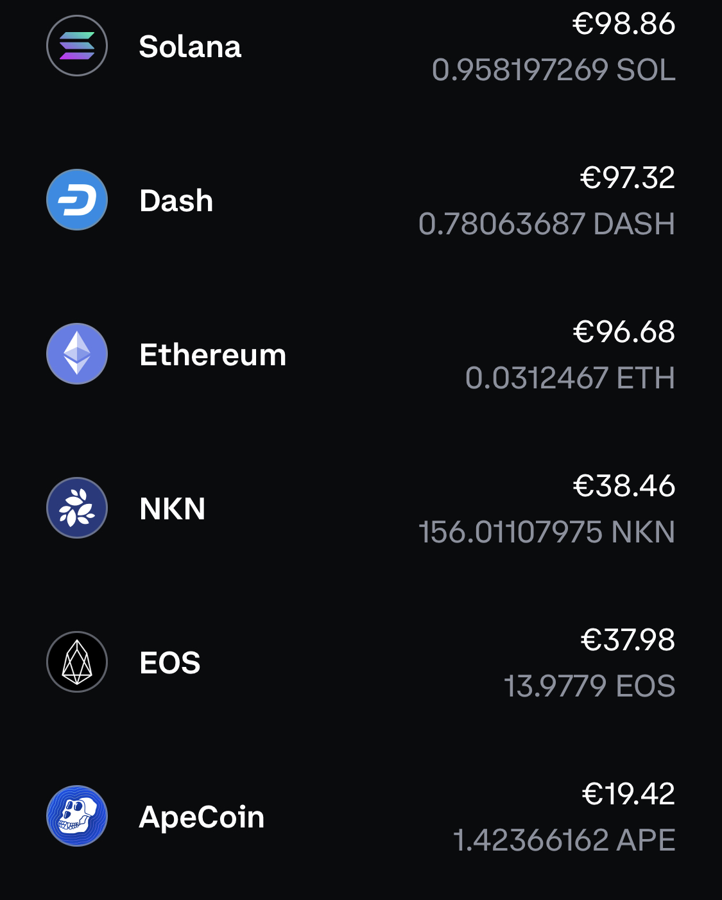
Task: Tap the ApeCoin skull icon
Action: pos(77,816)
